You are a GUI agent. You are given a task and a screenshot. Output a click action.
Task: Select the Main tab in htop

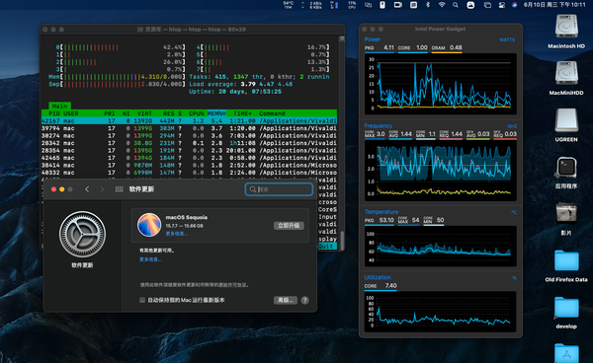[x=59, y=106]
